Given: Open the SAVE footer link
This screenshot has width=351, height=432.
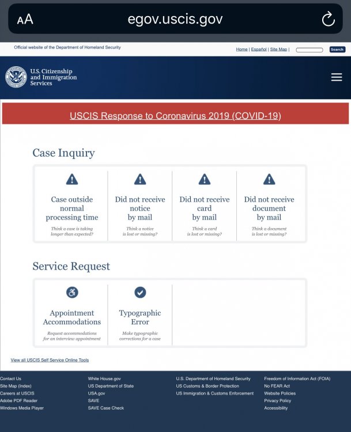Looking at the screenshot, I should click(93, 400).
